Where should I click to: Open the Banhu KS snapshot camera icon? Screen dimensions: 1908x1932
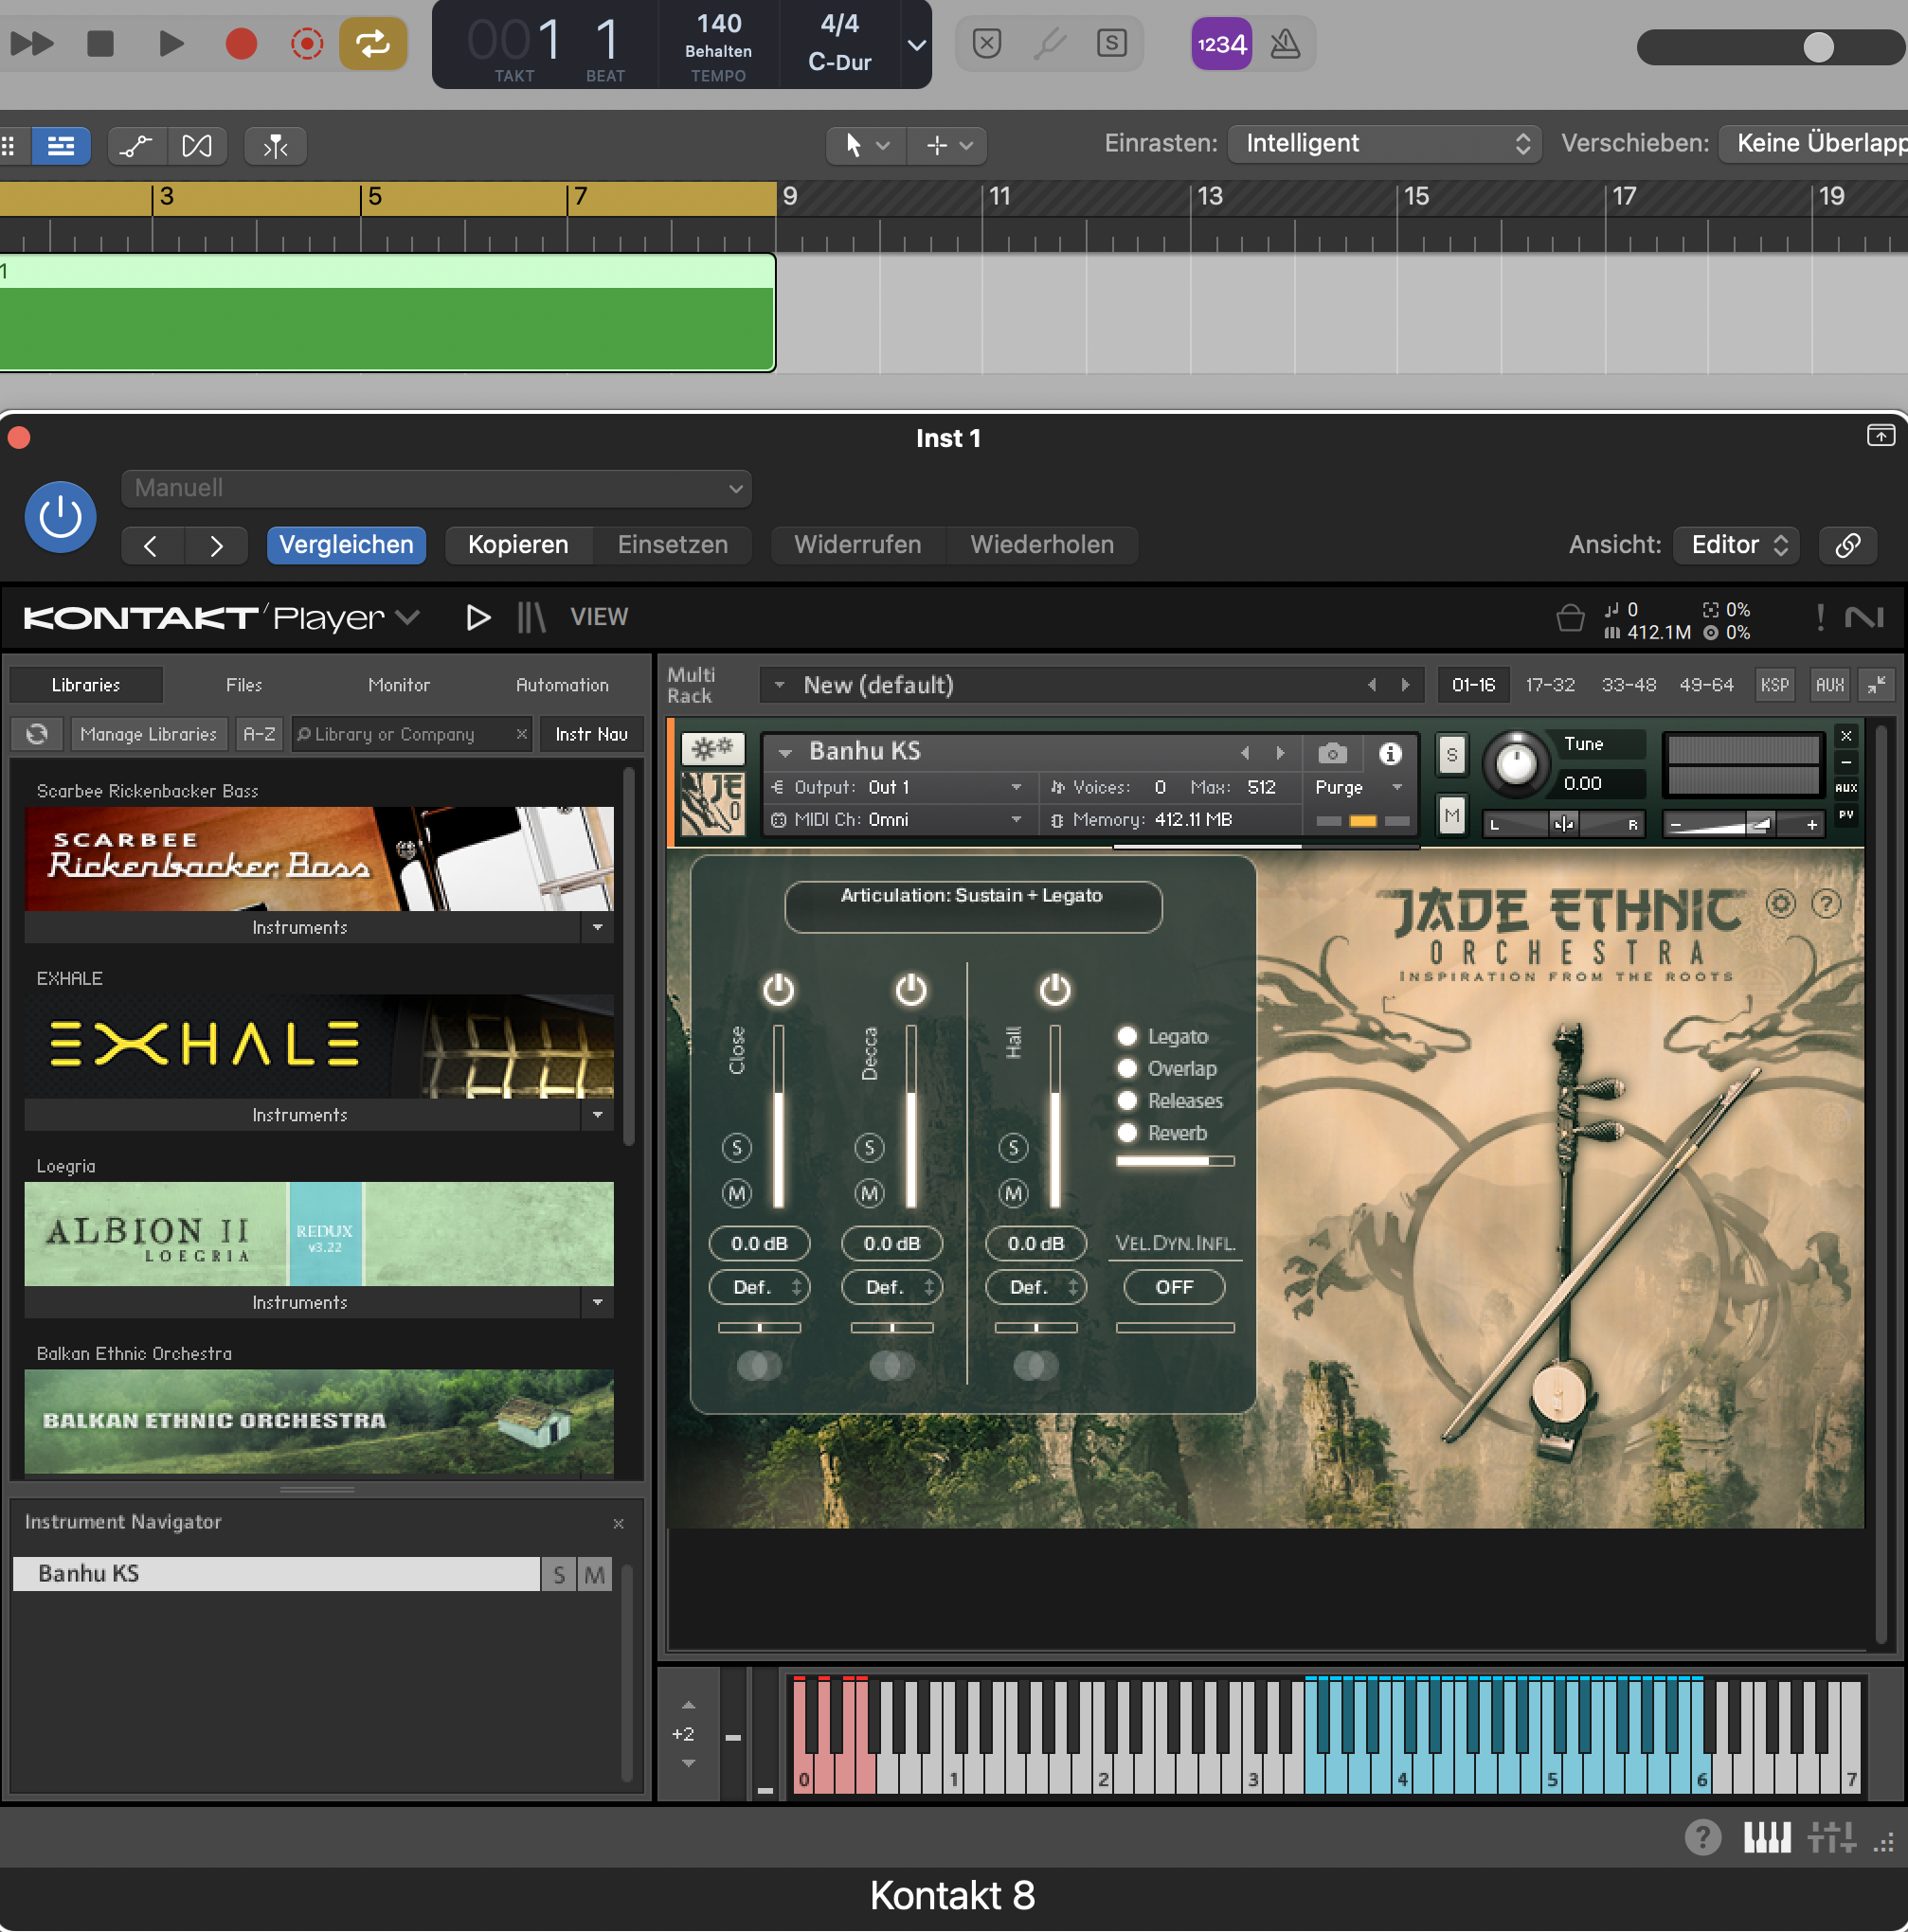(1332, 754)
